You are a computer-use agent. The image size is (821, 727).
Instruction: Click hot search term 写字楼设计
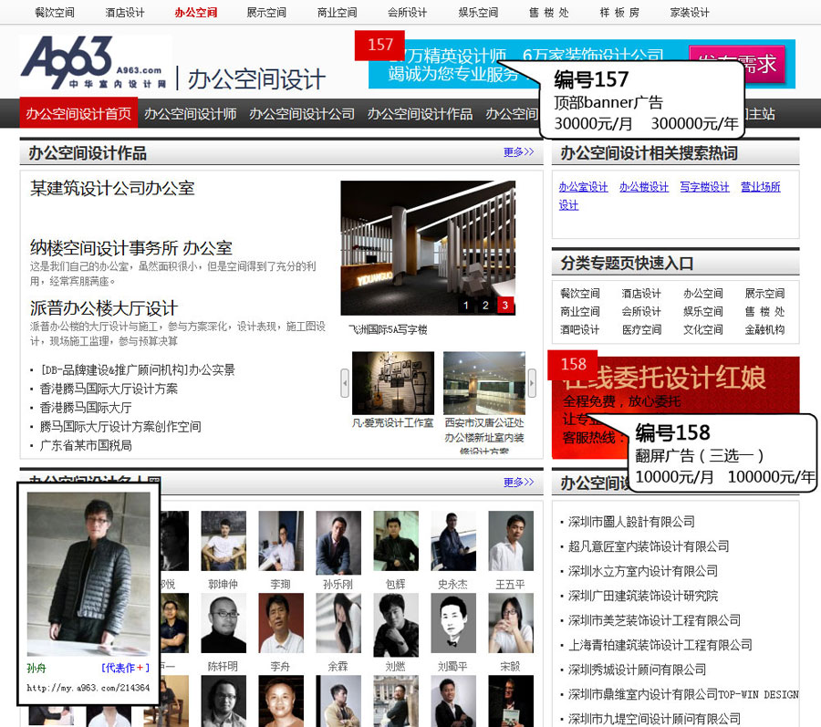pos(705,187)
